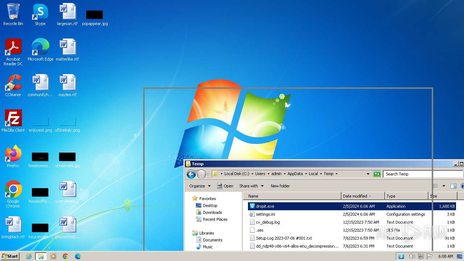The image size is (464, 261).
Task: Open the Firefox desktop shortcut
Action: (x=13, y=157)
